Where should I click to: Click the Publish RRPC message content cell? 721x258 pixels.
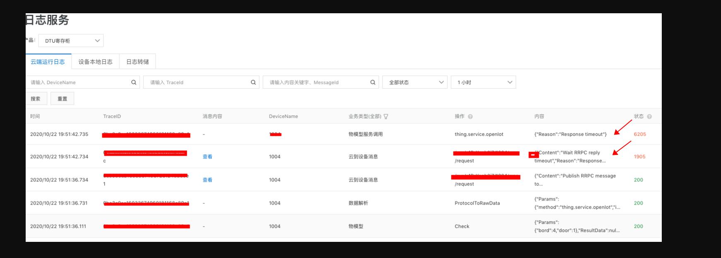coord(575,180)
